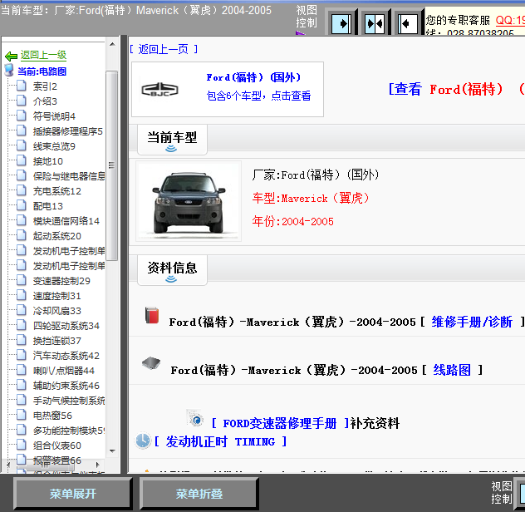Open 发动机正时 TIMING link

point(220,441)
